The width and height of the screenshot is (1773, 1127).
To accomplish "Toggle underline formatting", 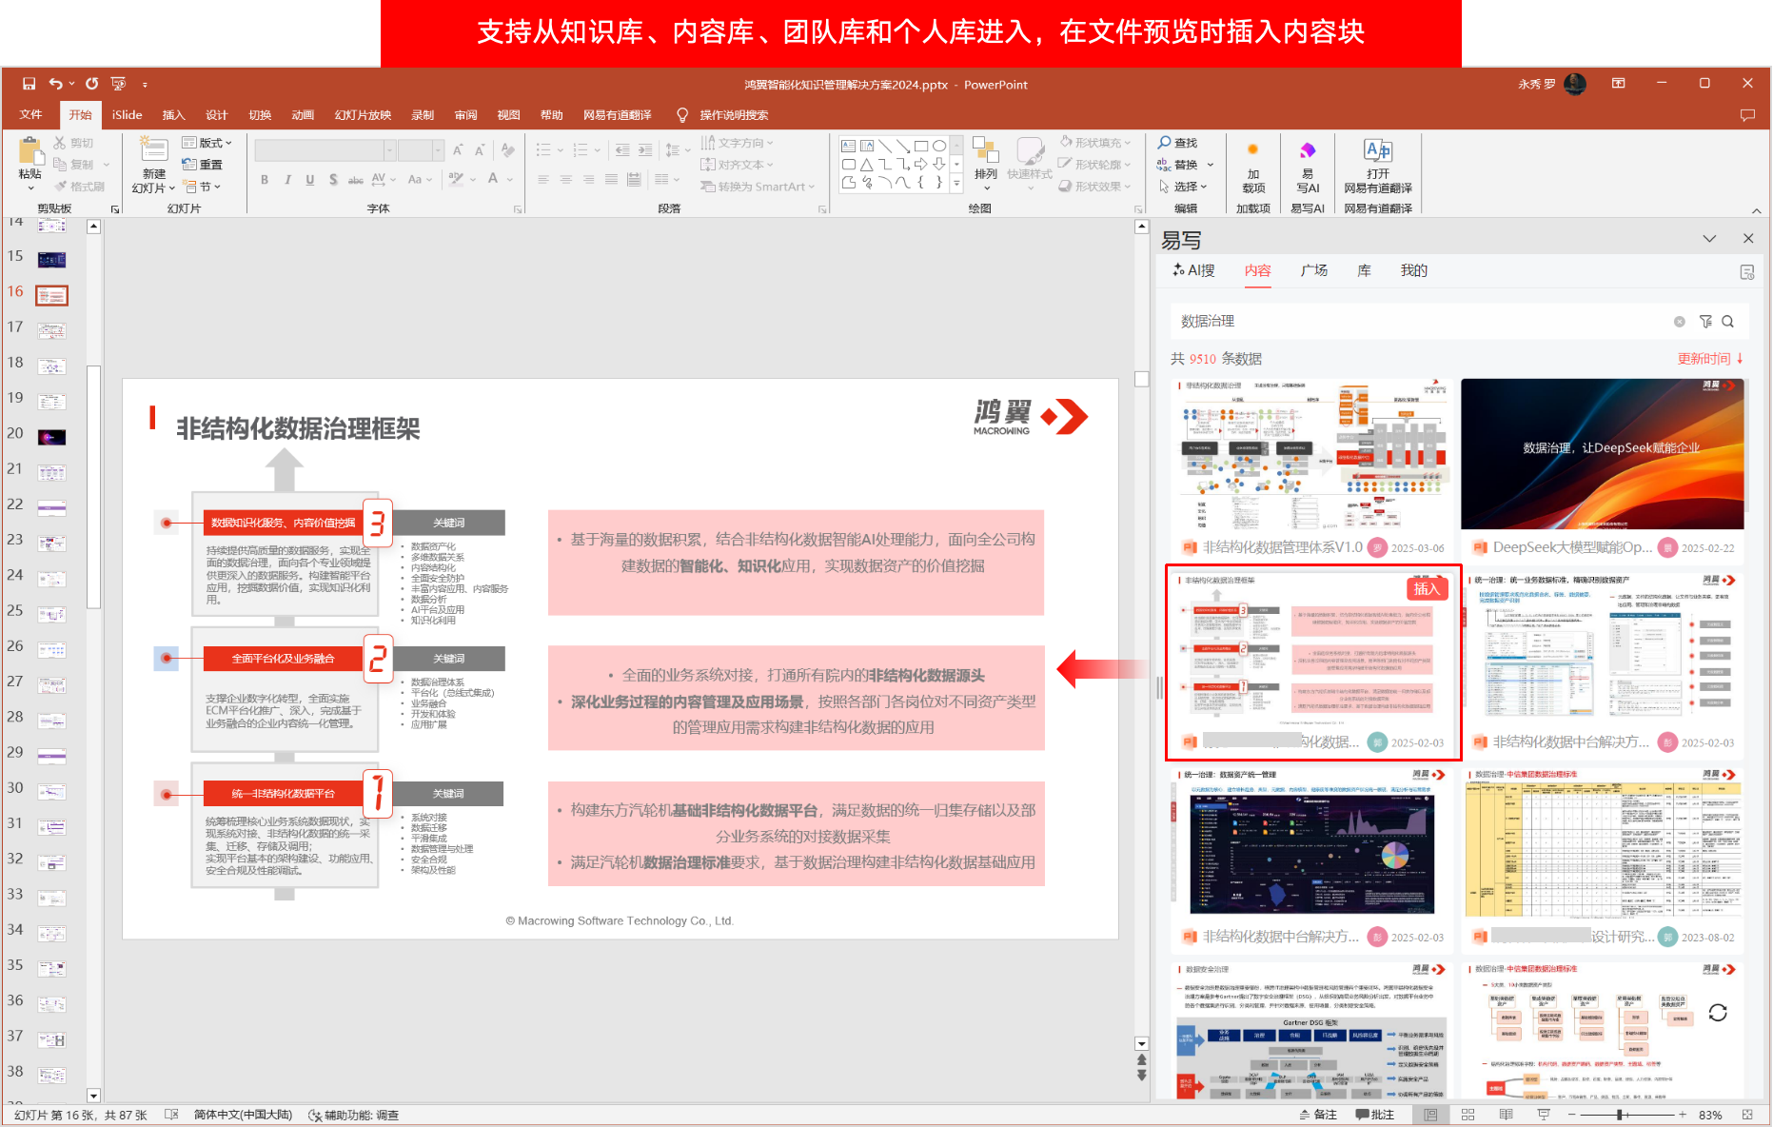I will pyautogui.click(x=309, y=179).
